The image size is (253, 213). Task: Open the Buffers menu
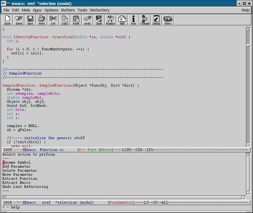(x=68, y=10)
